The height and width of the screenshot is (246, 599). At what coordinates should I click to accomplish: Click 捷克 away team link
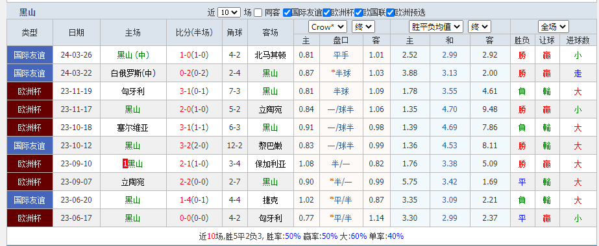pyautogui.click(x=270, y=200)
